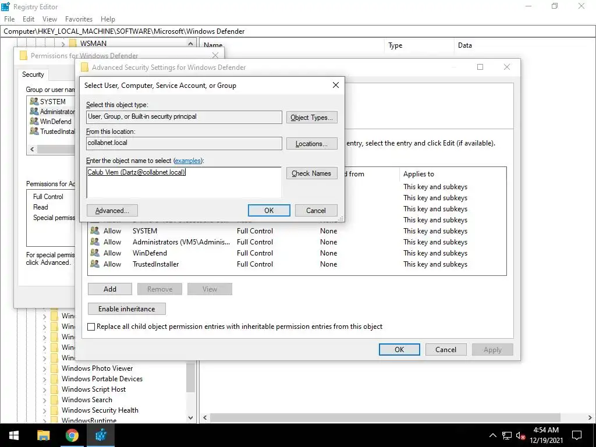Click the object name input field
The height and width of the screenshot is (447, 596).
(x=184, y=182)
